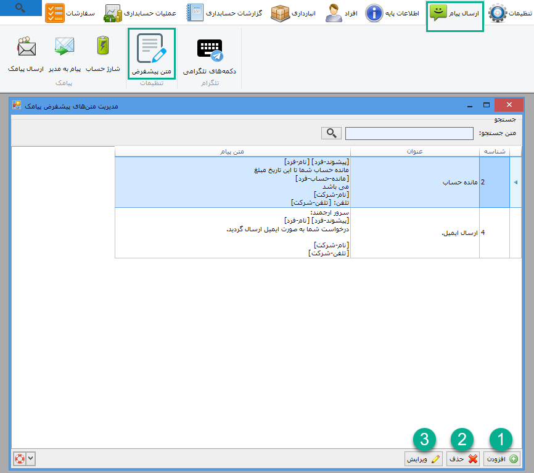Click the ویرایش edit button
The width and height of the screenshot is (534, 473).
(x=423, y=459)
